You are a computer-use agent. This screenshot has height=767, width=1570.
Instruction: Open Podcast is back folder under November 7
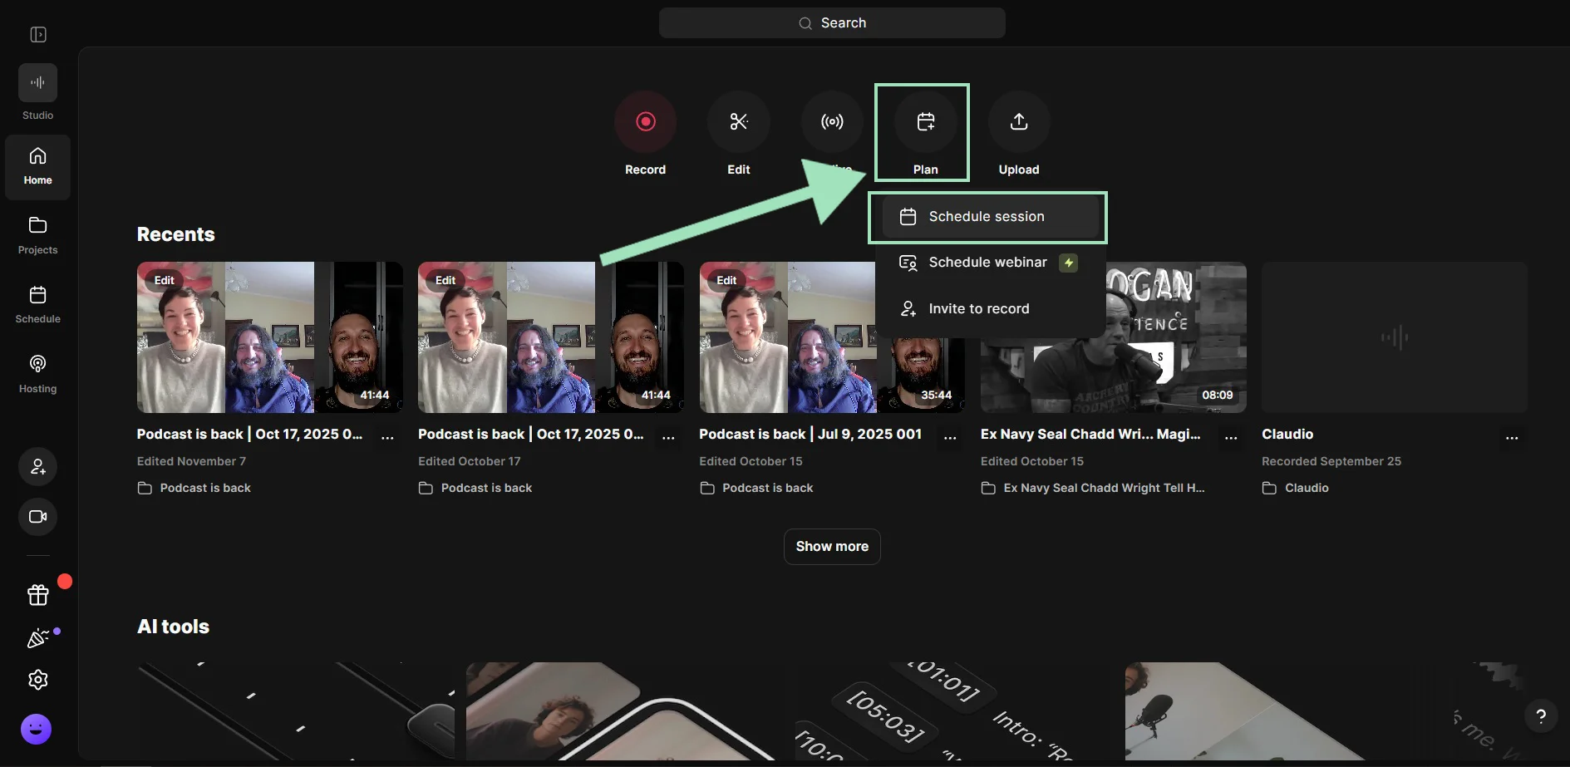(x=194, y=488)
